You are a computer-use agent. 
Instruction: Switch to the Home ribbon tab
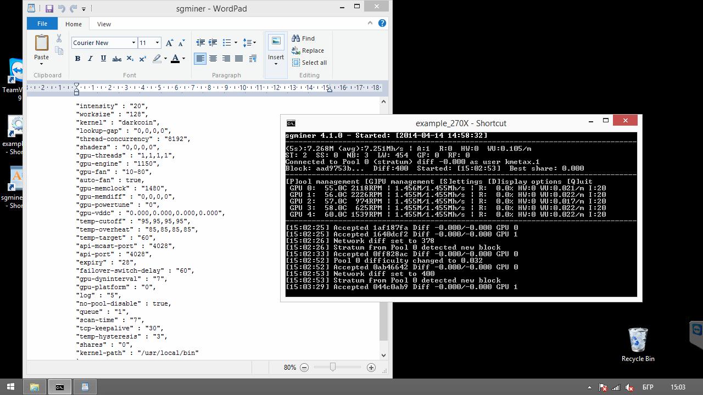point(74,24)
